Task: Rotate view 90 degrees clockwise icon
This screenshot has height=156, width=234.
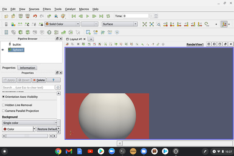Action: (x=207, y=24)
